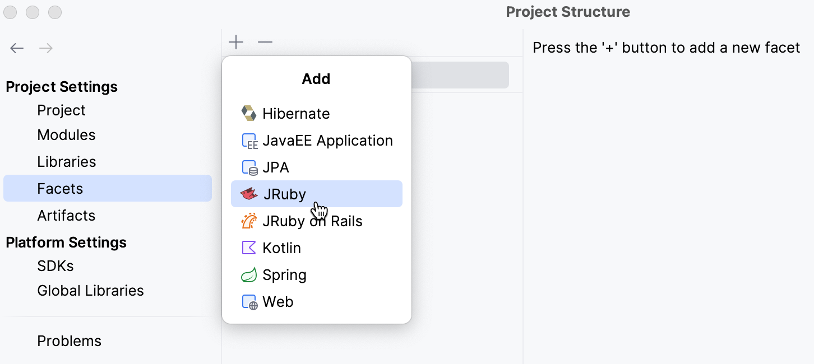This screenshot has width=814, height=364.
Task: Click the JRuby bird icon
Action: point(249,194)
